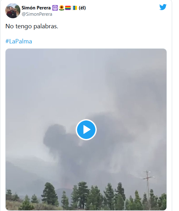Select the tweet text No tengo palabras.
The image size is (179, 211).
point(32,26)
